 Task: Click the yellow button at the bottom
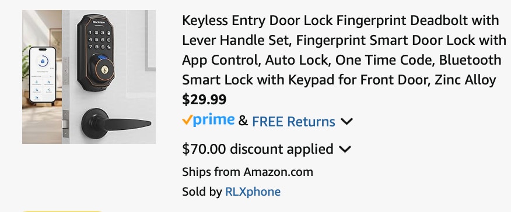point(62,211)
